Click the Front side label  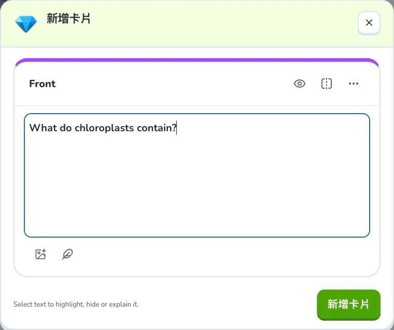click(42, 84)
